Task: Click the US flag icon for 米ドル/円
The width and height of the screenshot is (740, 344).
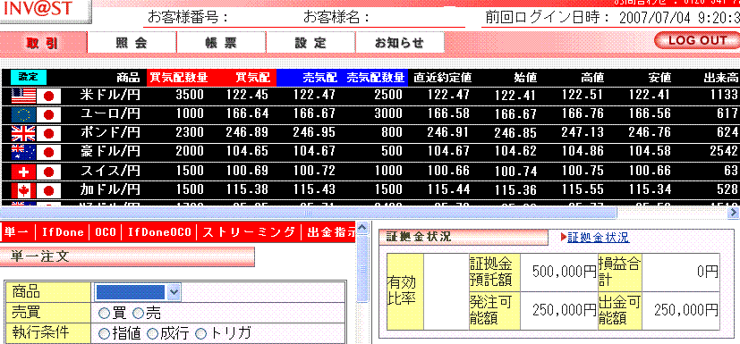Action: click(x=23, y=96)
